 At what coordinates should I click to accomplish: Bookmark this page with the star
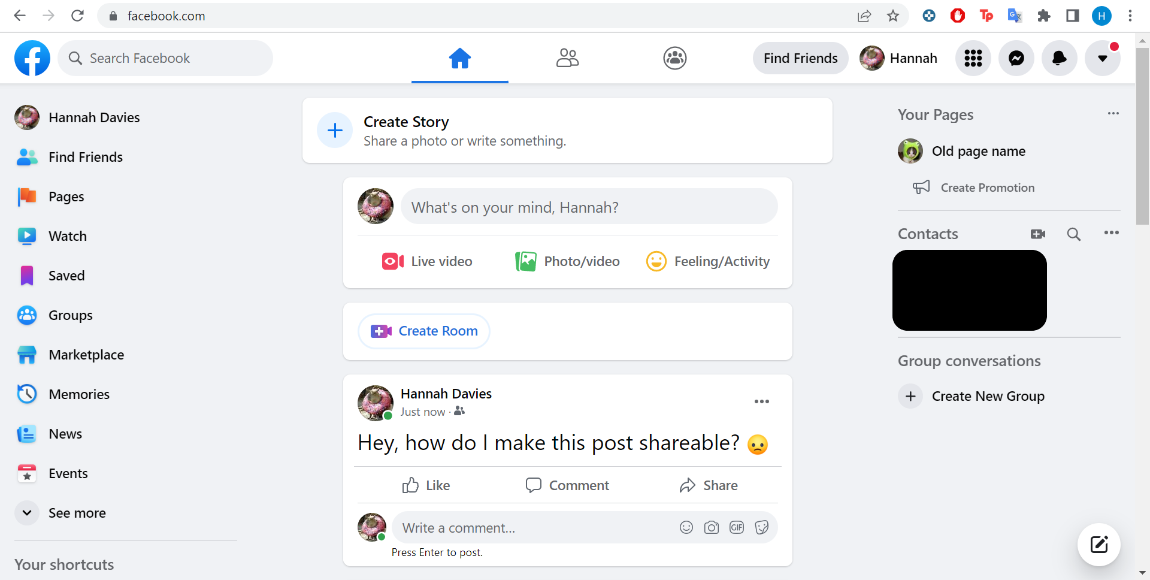[x=893, y=16]
